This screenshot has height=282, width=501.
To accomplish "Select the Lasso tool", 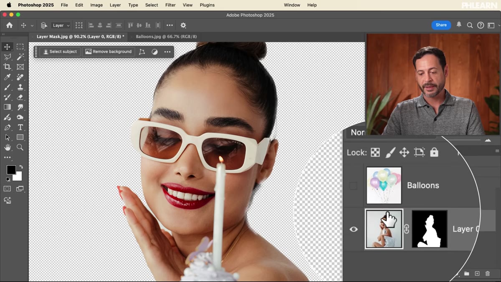I will (x=7, y=57).
